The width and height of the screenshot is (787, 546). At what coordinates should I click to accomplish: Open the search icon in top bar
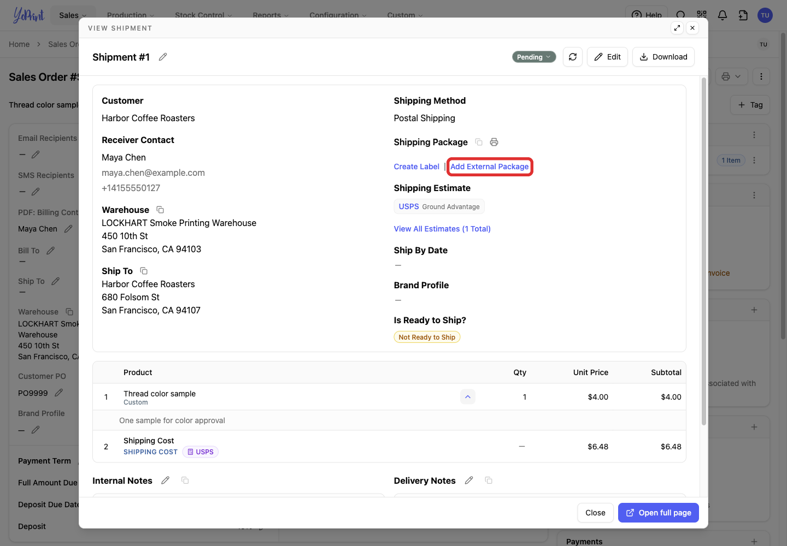pos(681,15)
